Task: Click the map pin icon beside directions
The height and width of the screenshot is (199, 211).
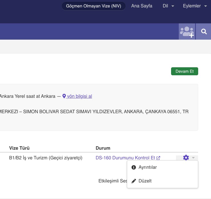Action: coord(64,96)
